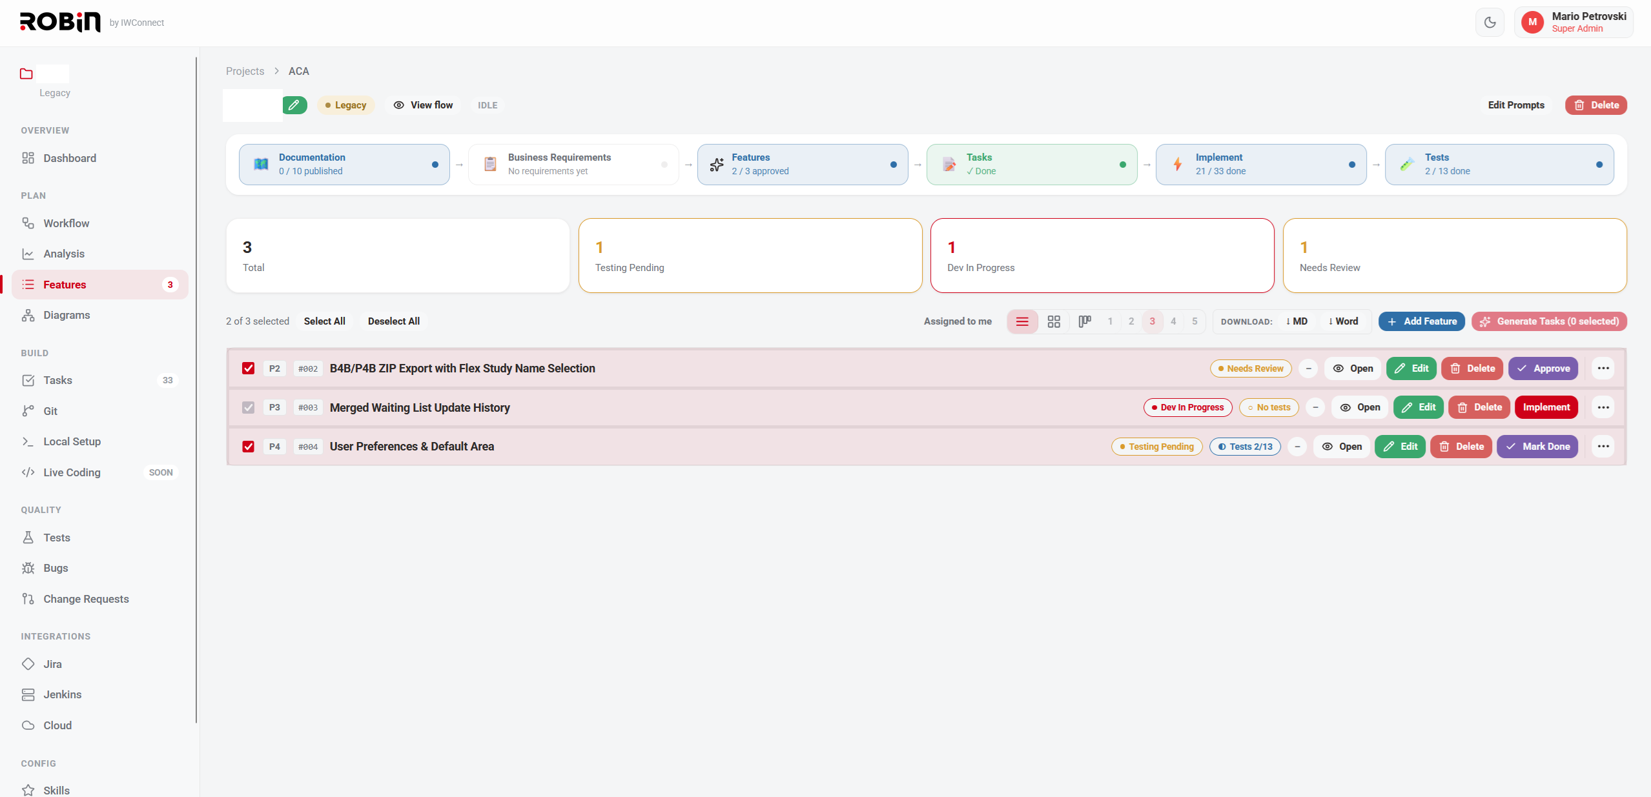1651x797 pixels.
Task: Click the Deselect All button
Action: [394, 321]
